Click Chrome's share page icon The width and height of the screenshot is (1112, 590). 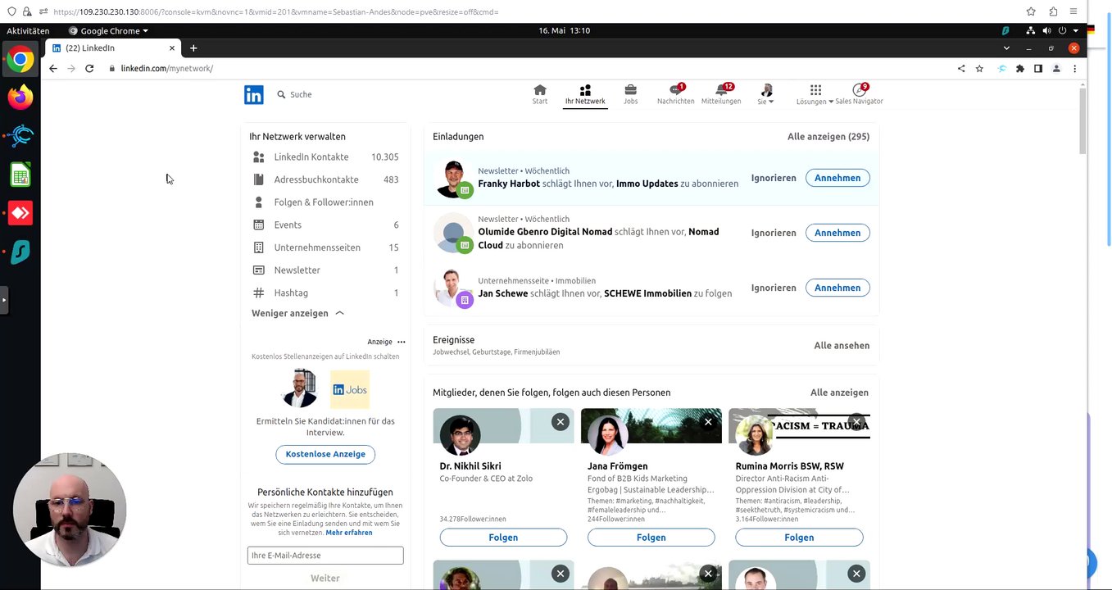tap(961, 69)
